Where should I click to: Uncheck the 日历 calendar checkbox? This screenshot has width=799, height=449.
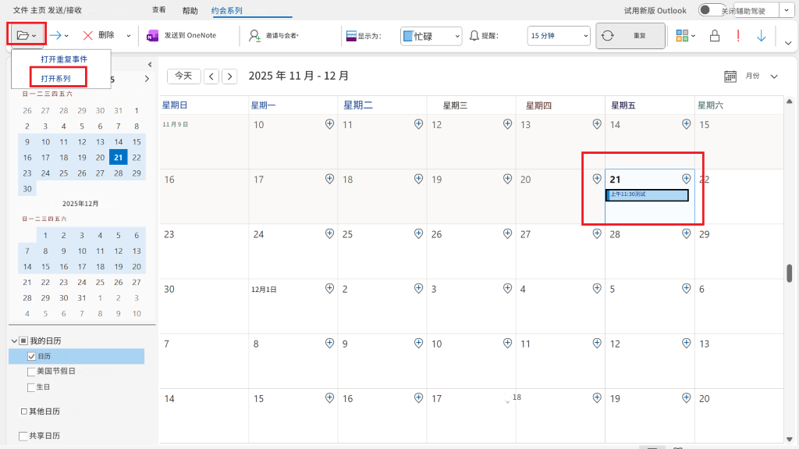31,356
